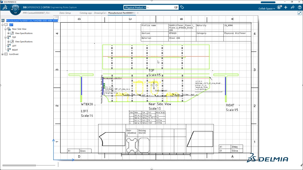
Task: Click the door-shaped opening symbol thumbnail
Action: (x=132, y=145)
